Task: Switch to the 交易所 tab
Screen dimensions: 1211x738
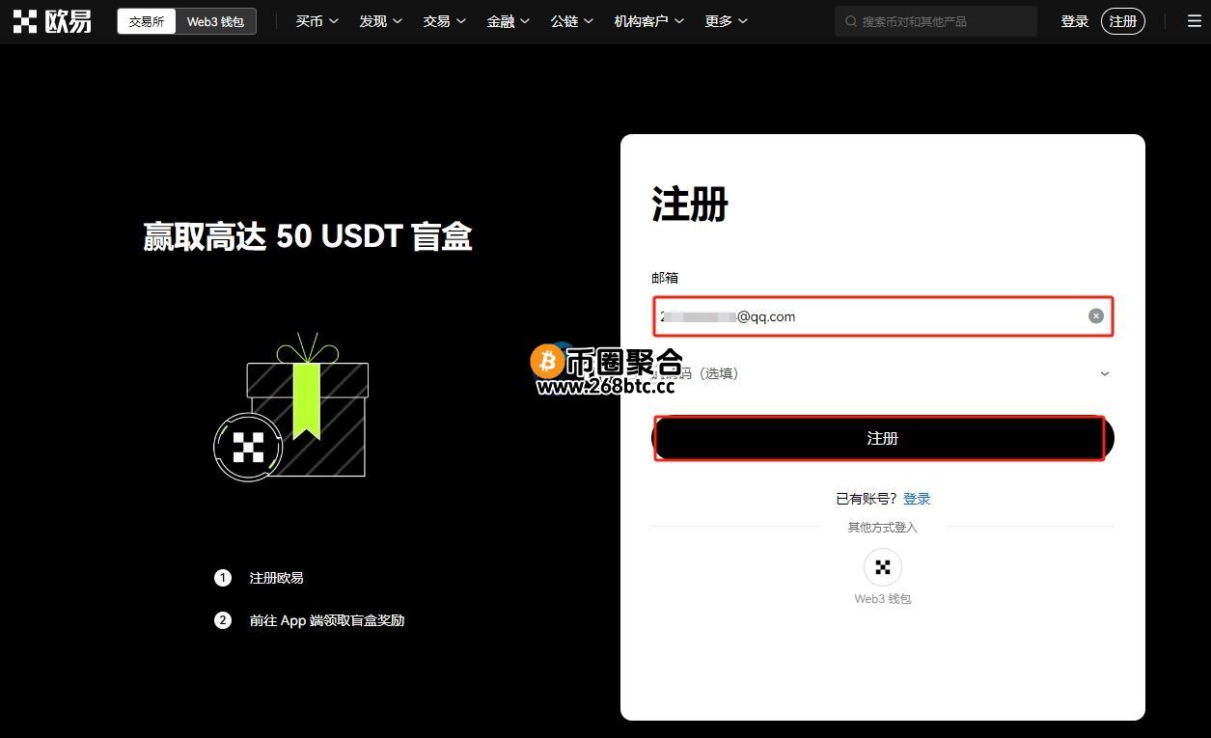Action: tap(145, 20)
